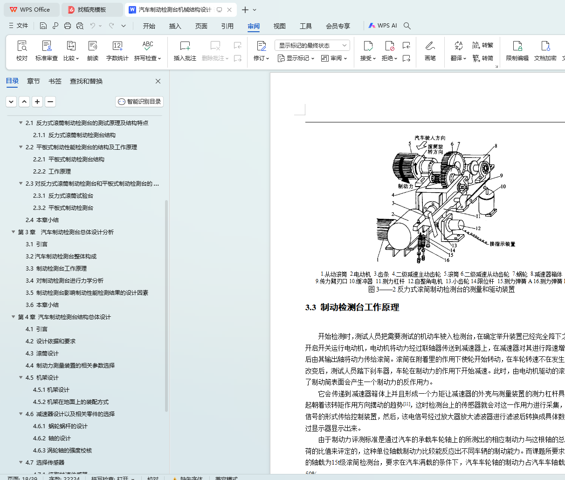Switch to the 视图 ribbon tab
565x480 pixels.
coord(280,26)
